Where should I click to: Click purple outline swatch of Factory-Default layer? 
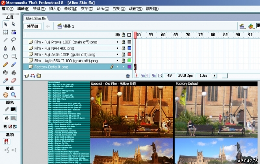tap(129, 67)
